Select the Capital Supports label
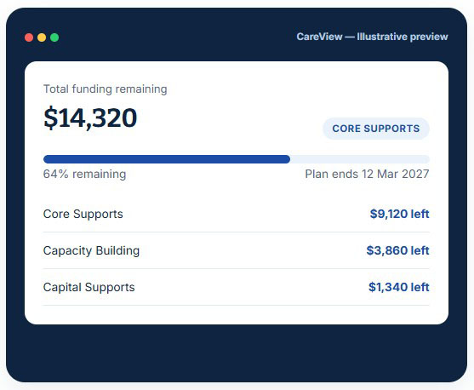 click(89, 288)
